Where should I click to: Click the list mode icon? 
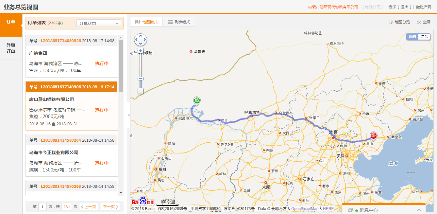point(170,22)
